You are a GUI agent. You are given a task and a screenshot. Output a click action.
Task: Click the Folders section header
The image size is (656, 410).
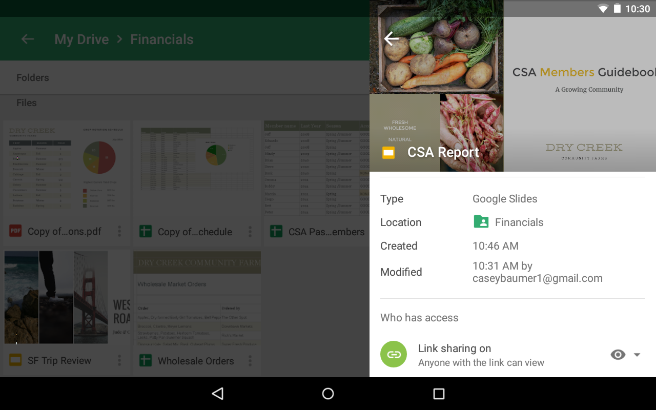[x=33, y=77]
